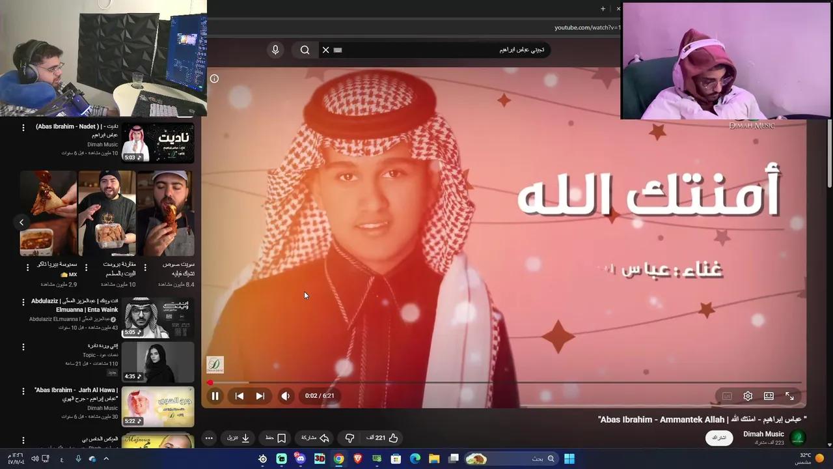Image resolution: width=833 pixels, height=469 pixels.
Task: Like the video (221 thousand)
Action: point(383,438)
